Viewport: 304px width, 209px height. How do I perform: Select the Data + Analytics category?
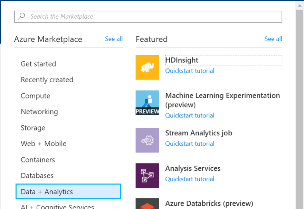point(68,191)
